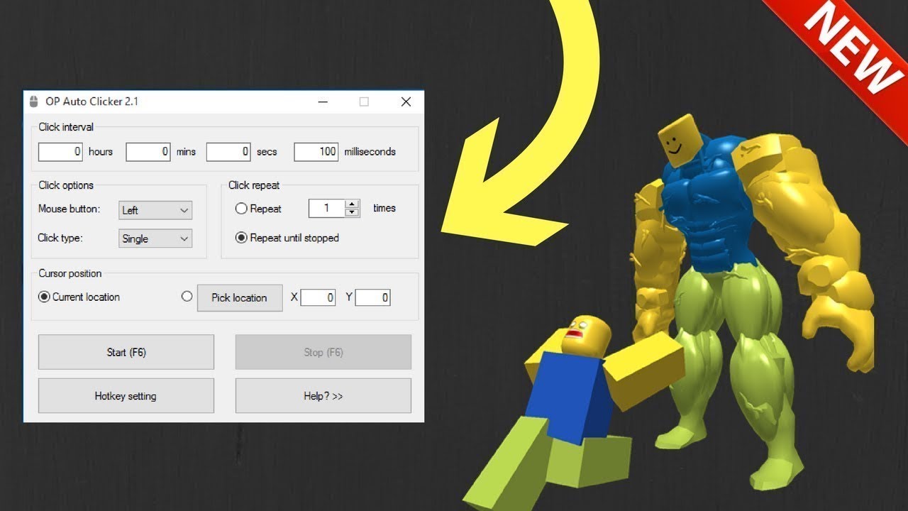This screenshot has height=511, width=908.
Task: Focus the milliseconds input field
Action: pos(316,151)
